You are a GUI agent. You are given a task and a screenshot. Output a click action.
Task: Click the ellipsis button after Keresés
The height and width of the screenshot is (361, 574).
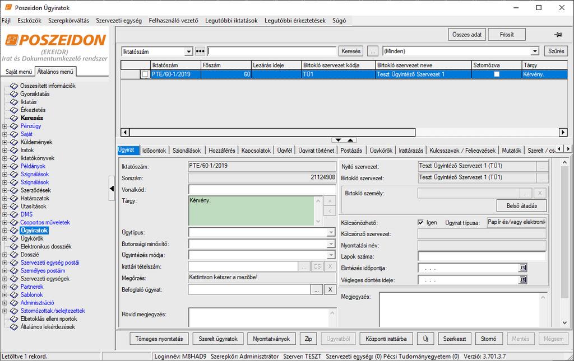click(x=373, y=51)
